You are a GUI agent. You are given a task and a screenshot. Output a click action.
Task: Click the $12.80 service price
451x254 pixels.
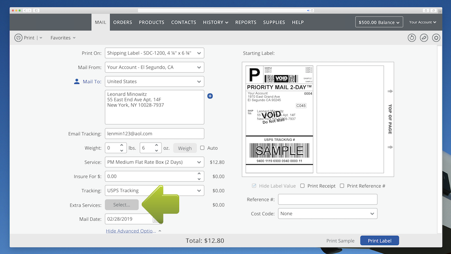pos(217,162)
